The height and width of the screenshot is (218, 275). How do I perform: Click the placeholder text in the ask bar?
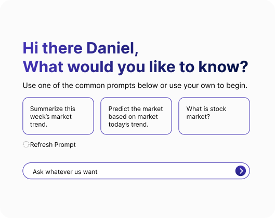point(65,172)
